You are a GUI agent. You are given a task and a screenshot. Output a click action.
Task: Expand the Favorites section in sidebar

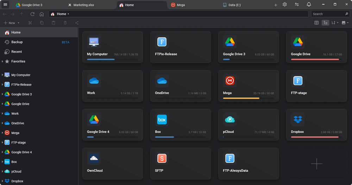(x=2, y=61)
